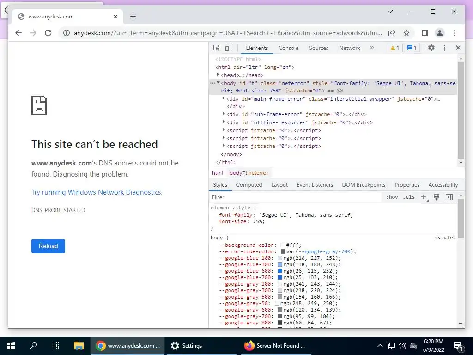Close the DevTools panel
This screenshot has width=473, height=355.
tap(458, 48)
